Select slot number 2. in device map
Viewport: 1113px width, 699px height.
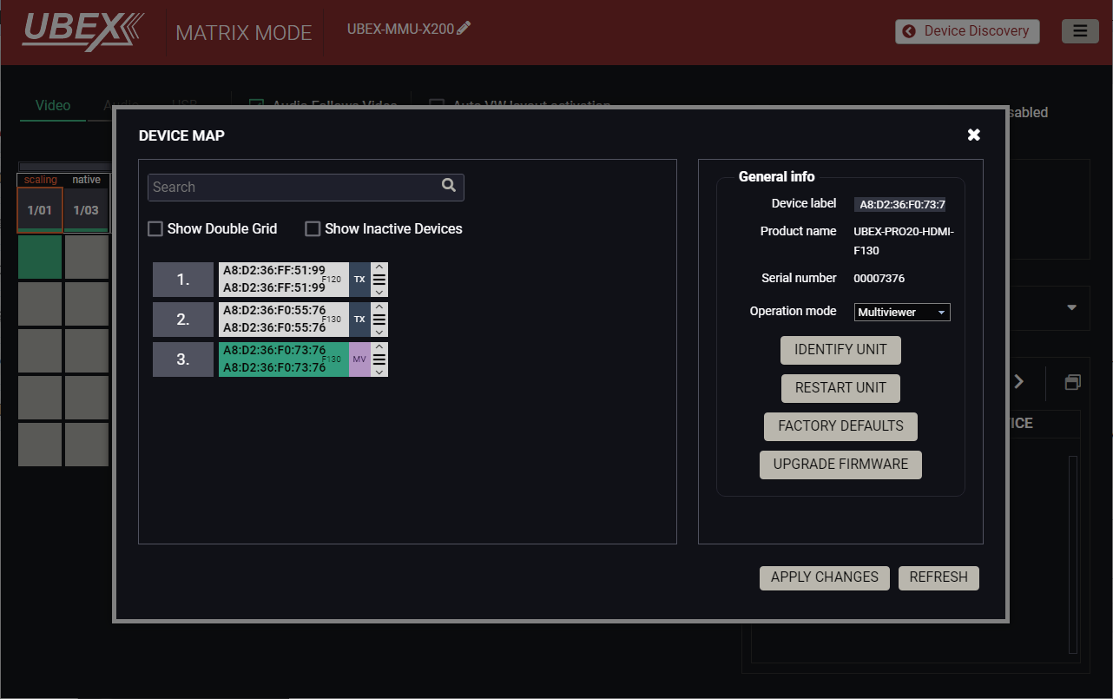(183, 320)
